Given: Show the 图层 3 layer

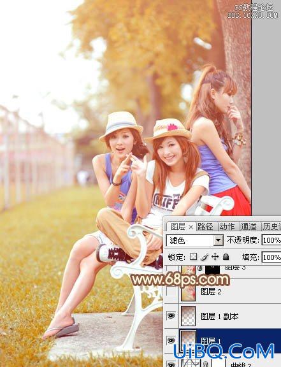Looking at the screenshot, I should point(171,268).
